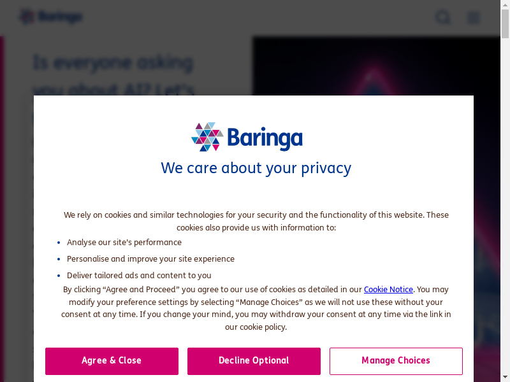The width and height of the screenshot is (510, 382).
Task: Open the site search magnifier icon
Action: (442, 18)
